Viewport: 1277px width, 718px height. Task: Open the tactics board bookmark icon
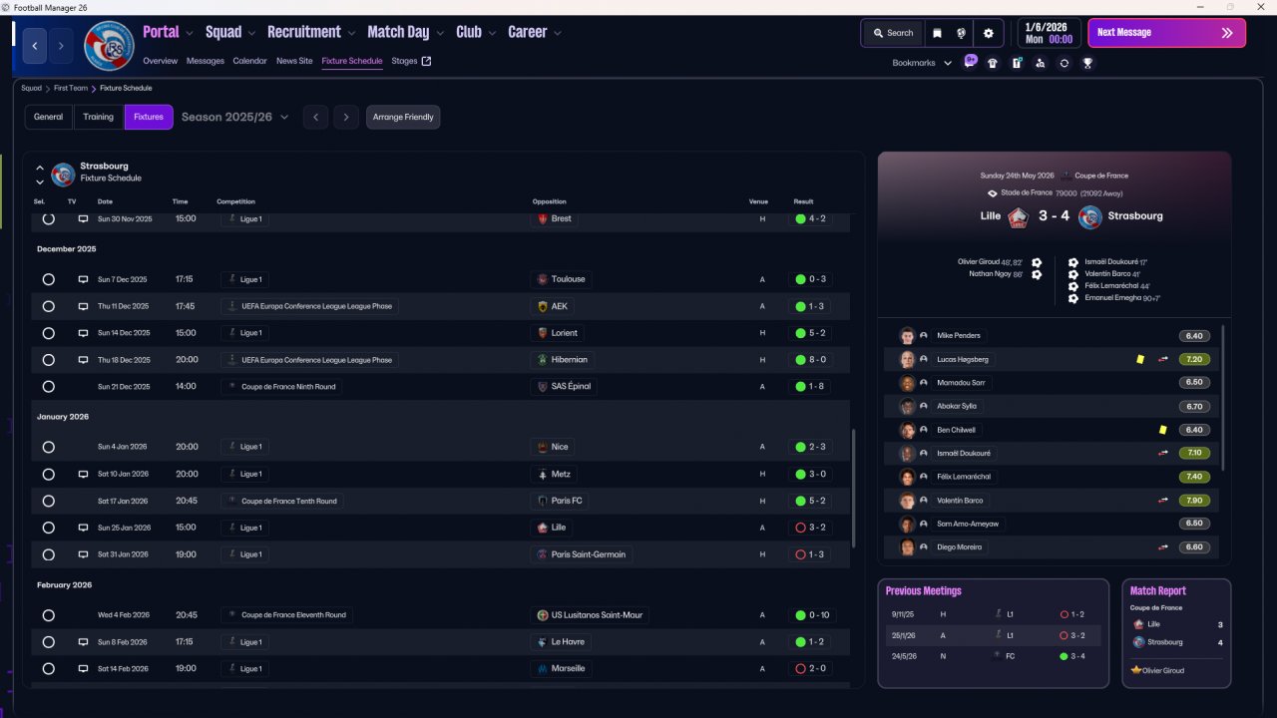pos(1017,63)
